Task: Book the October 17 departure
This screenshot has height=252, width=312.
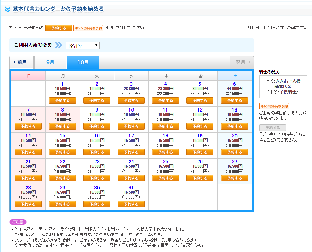Action: pos(131,152)
